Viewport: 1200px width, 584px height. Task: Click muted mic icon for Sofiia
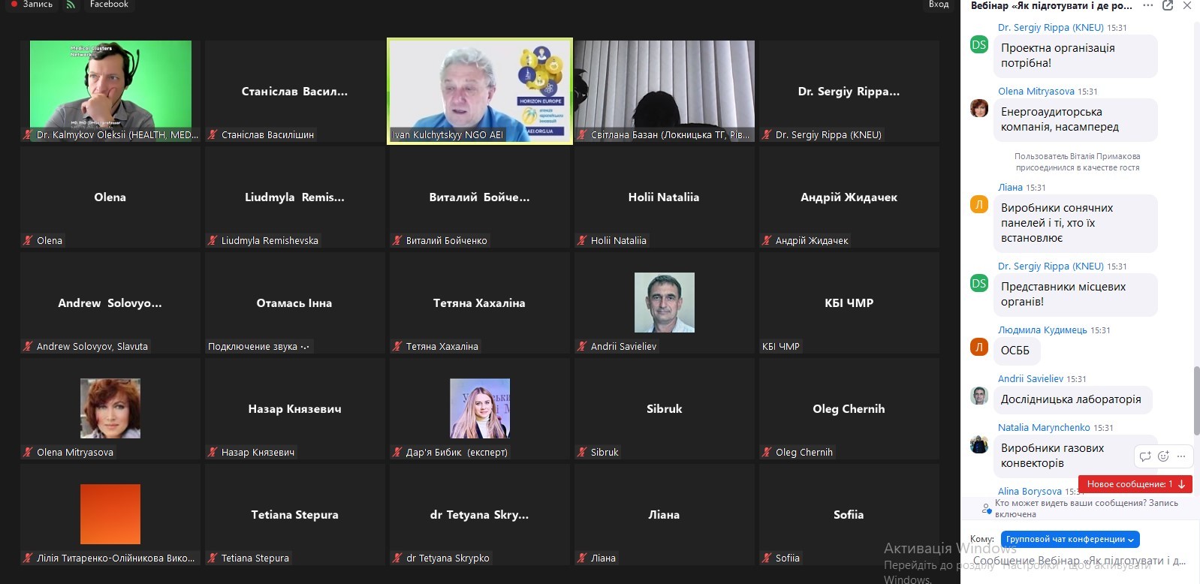click(767, 558)
